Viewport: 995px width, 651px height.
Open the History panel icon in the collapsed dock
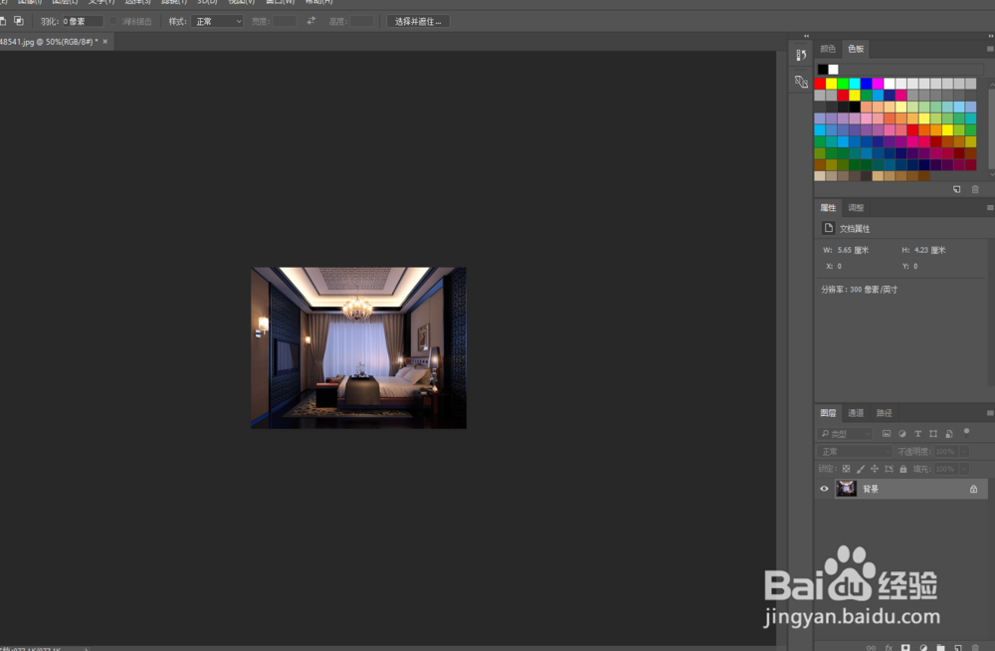click(x=801, y=56)
